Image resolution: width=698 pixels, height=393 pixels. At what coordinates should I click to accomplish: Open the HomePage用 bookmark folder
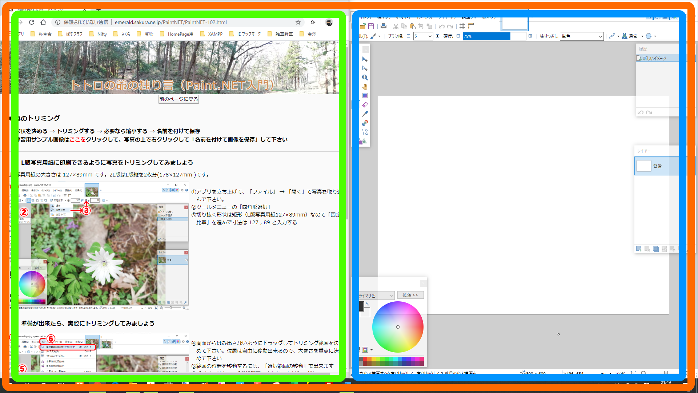click(x=177, y=34)
